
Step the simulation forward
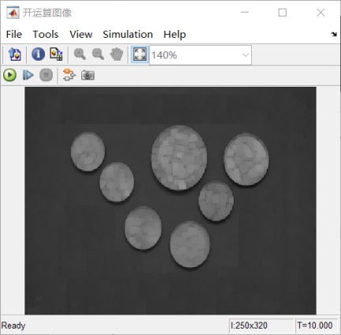[28, 75]
